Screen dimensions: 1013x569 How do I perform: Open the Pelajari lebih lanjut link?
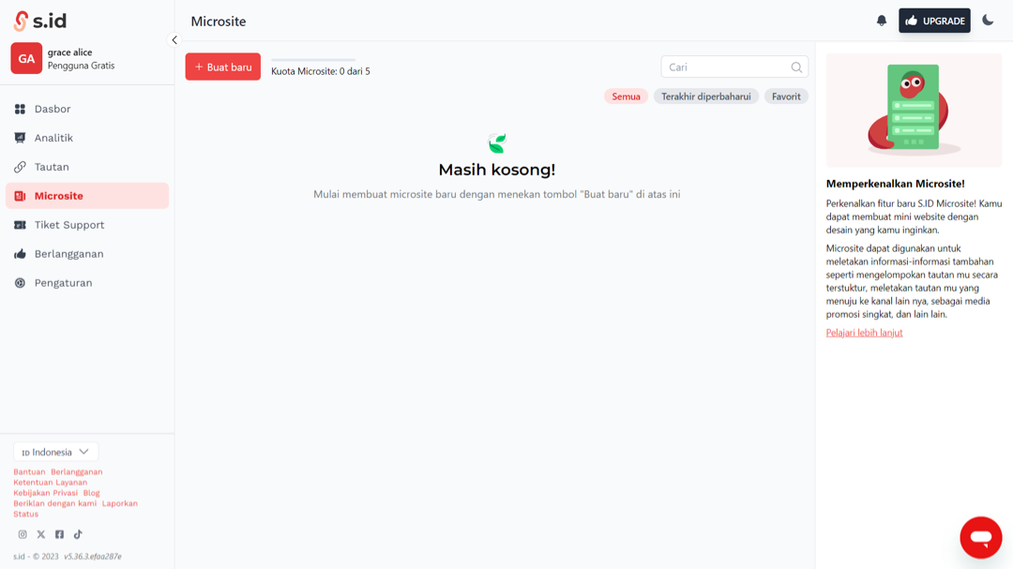[864, 333]
